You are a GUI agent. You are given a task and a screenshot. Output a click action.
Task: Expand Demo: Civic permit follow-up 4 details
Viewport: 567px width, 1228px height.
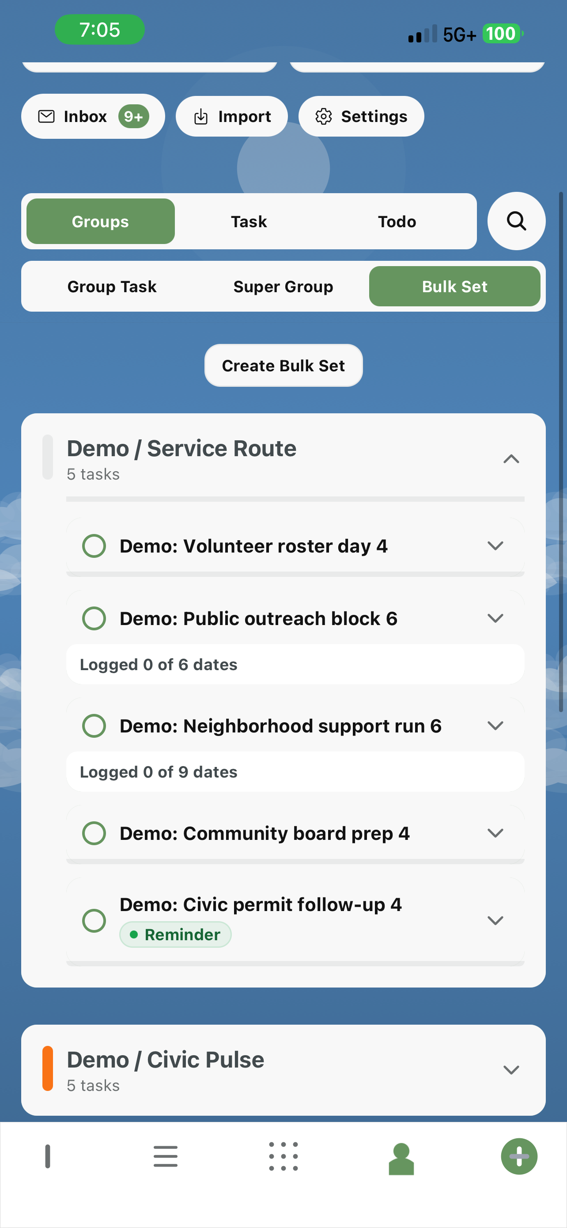click(495, 920)
